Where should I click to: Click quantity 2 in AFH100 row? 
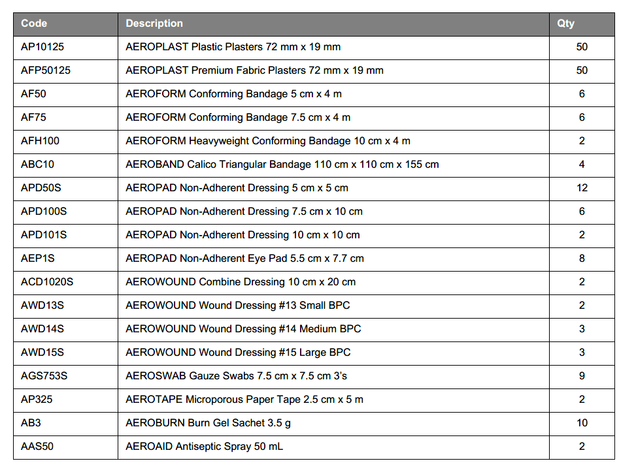pos(582,141)
